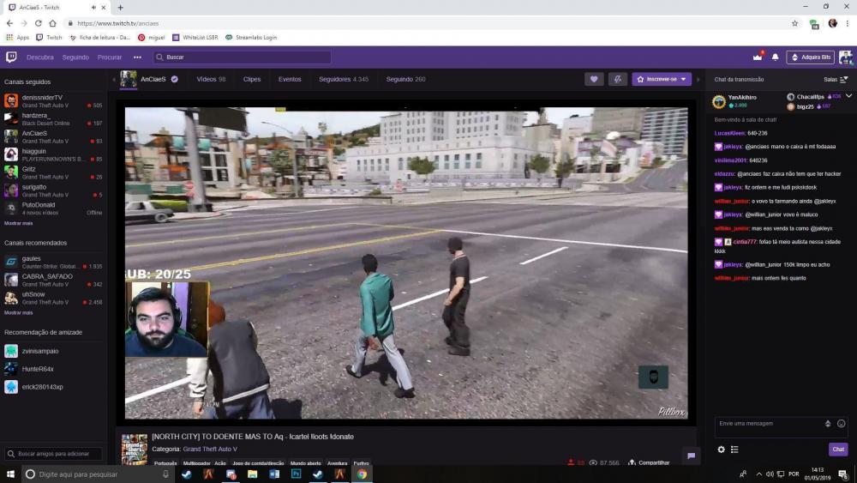Click the Grand Theft Auto V category link

click(x=210, y=449)
